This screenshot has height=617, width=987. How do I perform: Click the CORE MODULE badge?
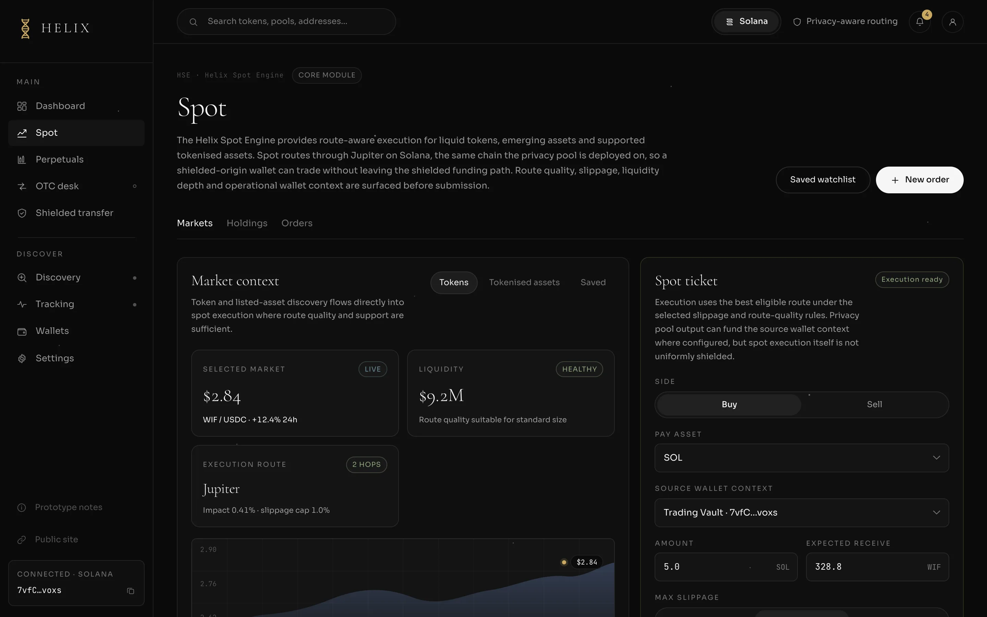click(x=327, y=75)
